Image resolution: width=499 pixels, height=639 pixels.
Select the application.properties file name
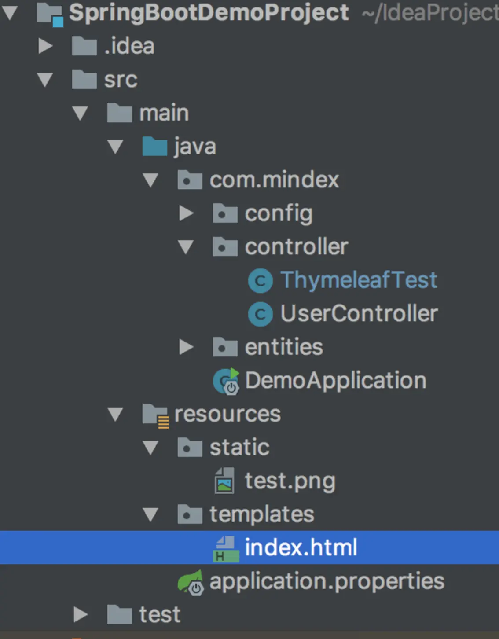click(x=327, y=581)
